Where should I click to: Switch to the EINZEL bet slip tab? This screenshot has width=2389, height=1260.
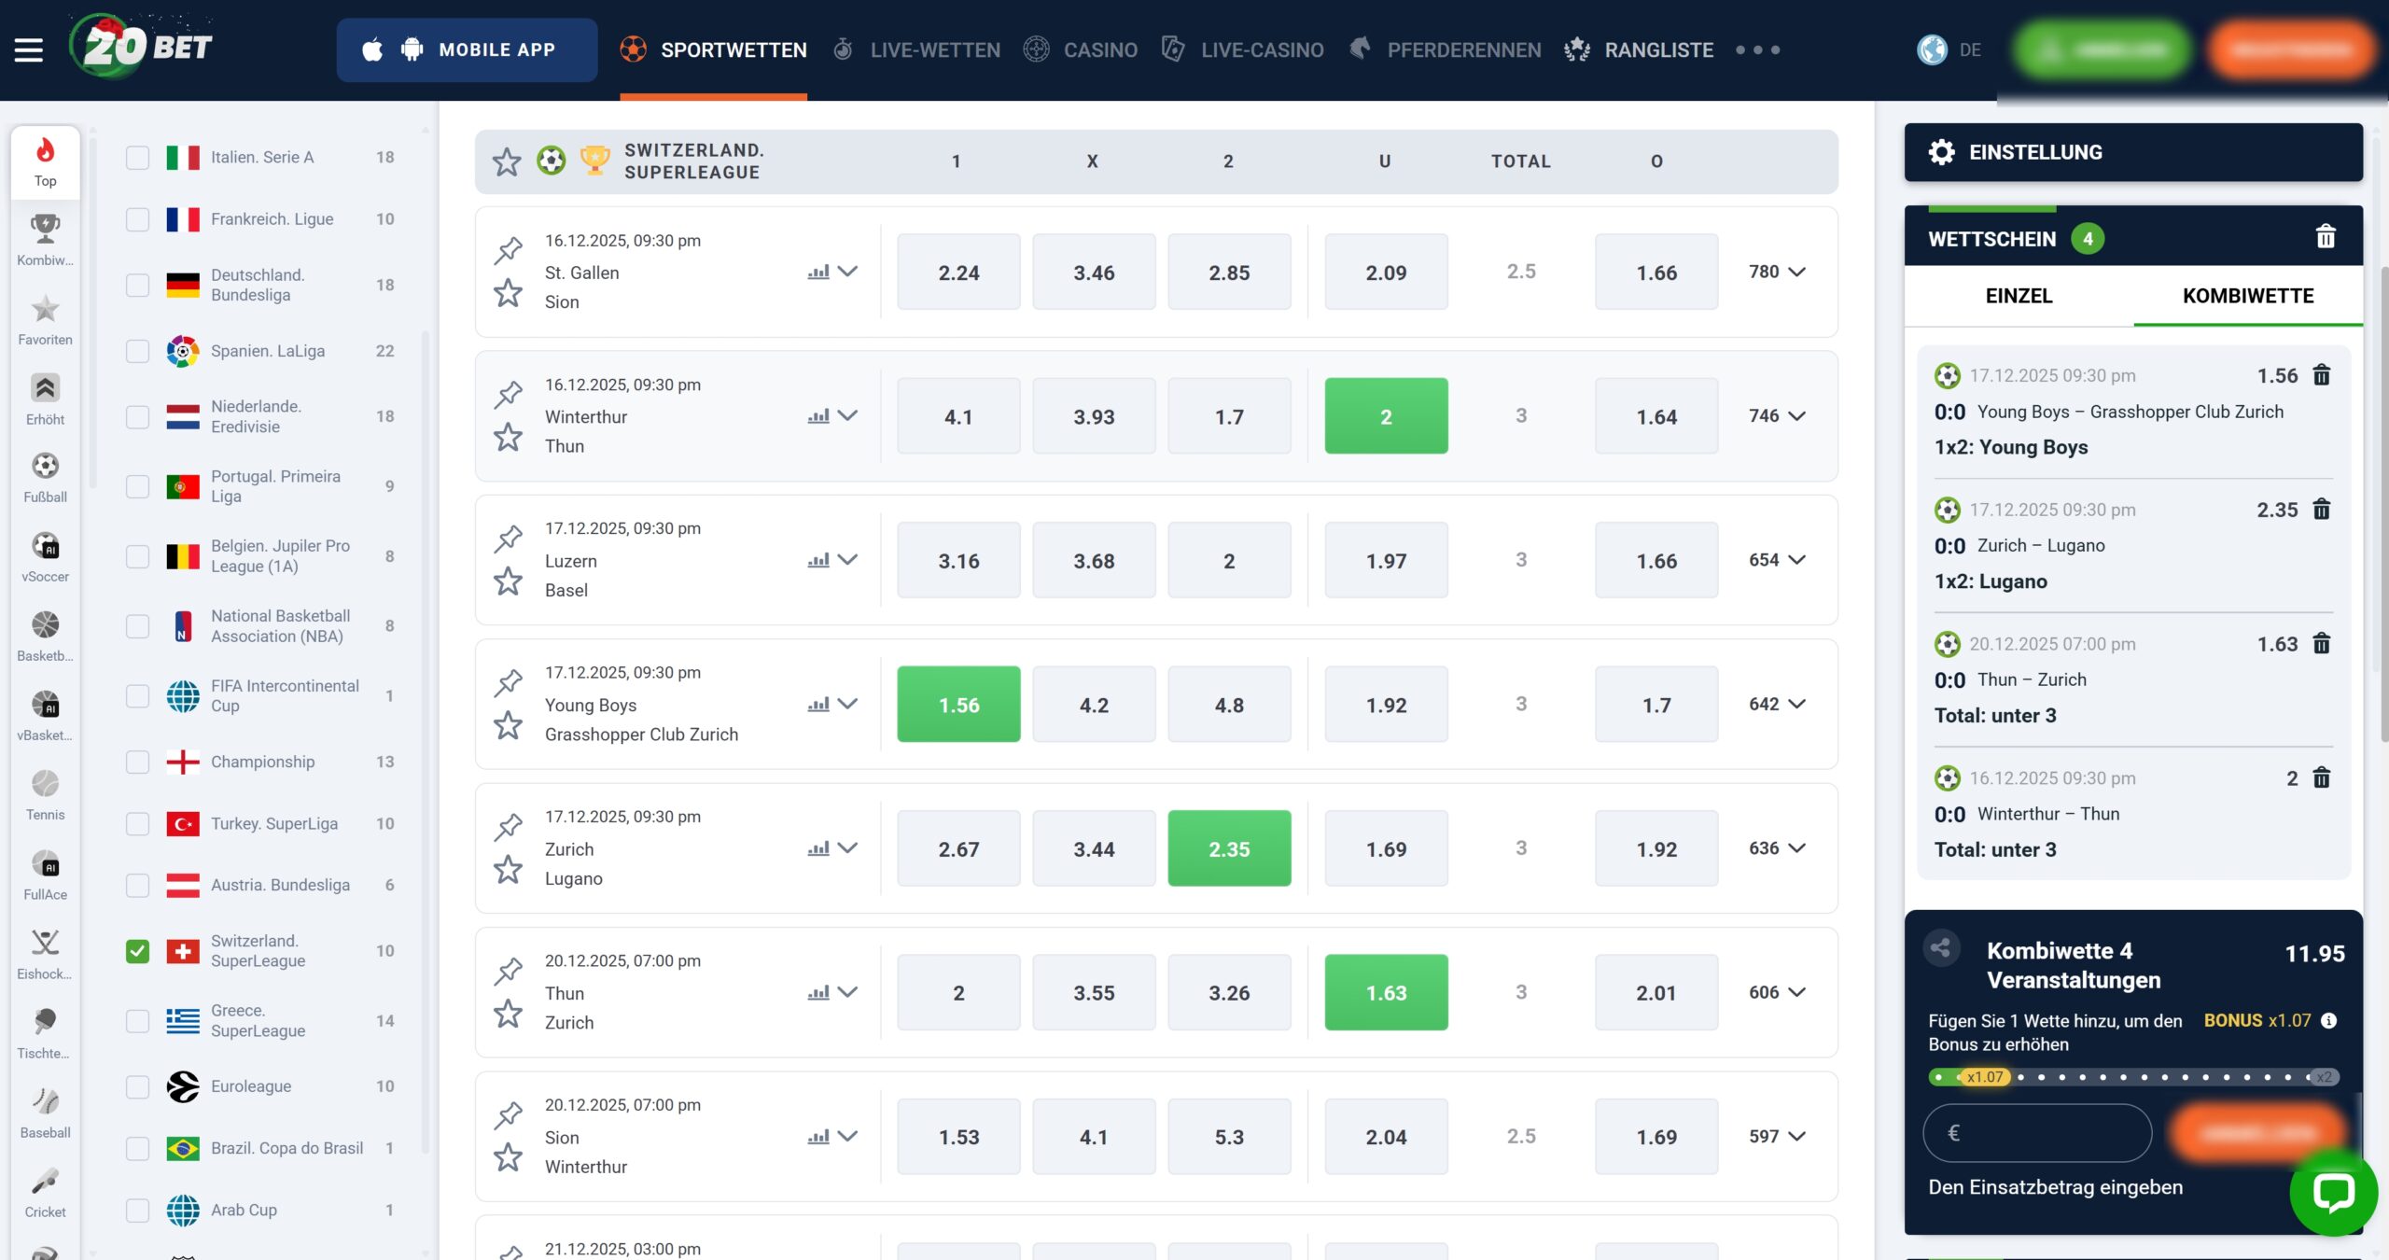click(2019, 296)
